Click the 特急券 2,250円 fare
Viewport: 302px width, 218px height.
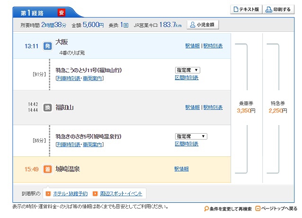[278, 107]
